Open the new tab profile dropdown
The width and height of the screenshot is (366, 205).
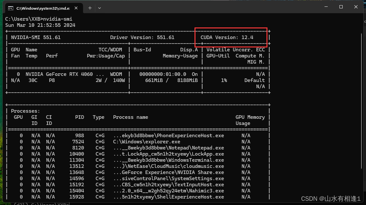click(100, 8)
